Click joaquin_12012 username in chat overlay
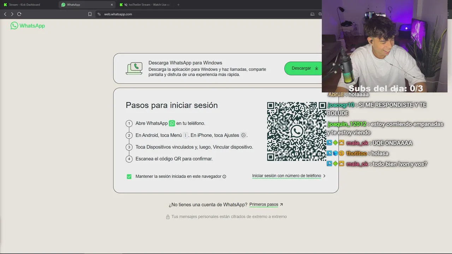The height and width of the screenshot is (254, 452). [x=347, y=124]
